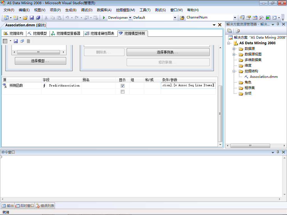Switch view with the grid design icon
The width and height of the screenshot is (287, 215).
click(x=5, y=41)
